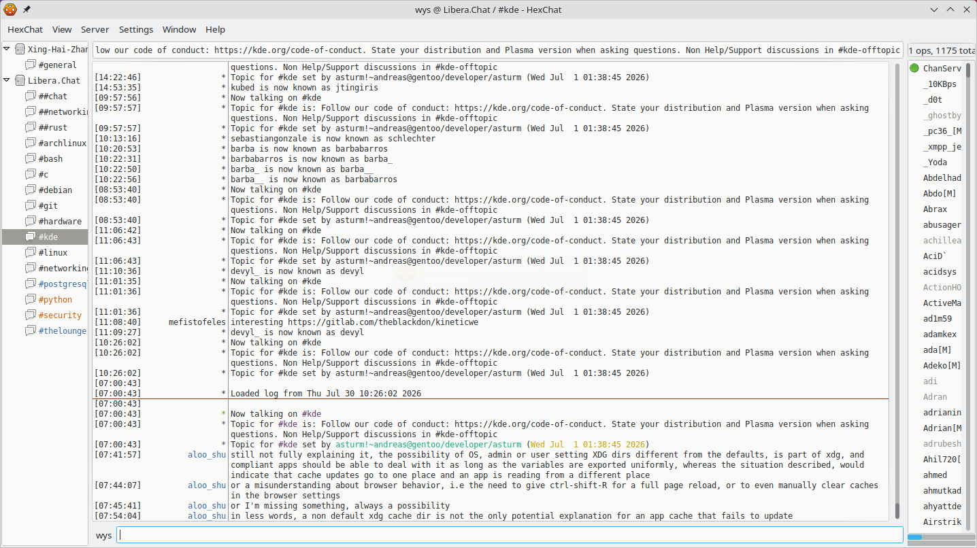Viewport: 977px width, 548px height.
Task: Open the HexChat menu
Action: click(25, 30)
